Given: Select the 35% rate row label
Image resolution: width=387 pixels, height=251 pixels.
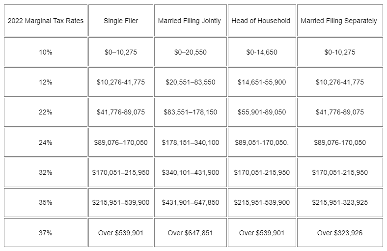Looking at the screenshot, I should (45, 202).
